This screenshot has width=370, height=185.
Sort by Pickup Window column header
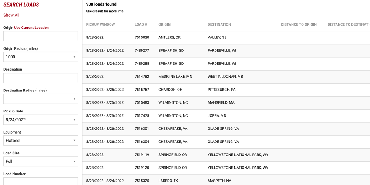(100, 24)
